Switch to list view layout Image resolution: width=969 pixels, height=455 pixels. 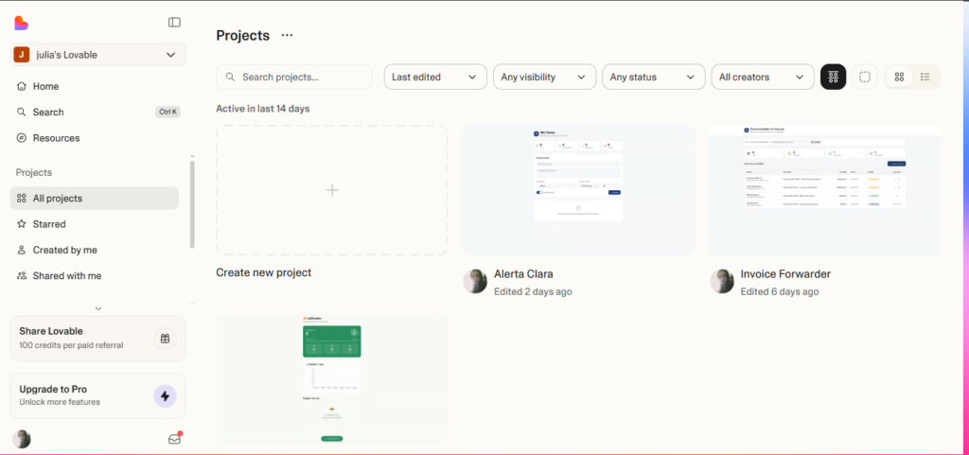pyautogui.click(x=925, y=77)
